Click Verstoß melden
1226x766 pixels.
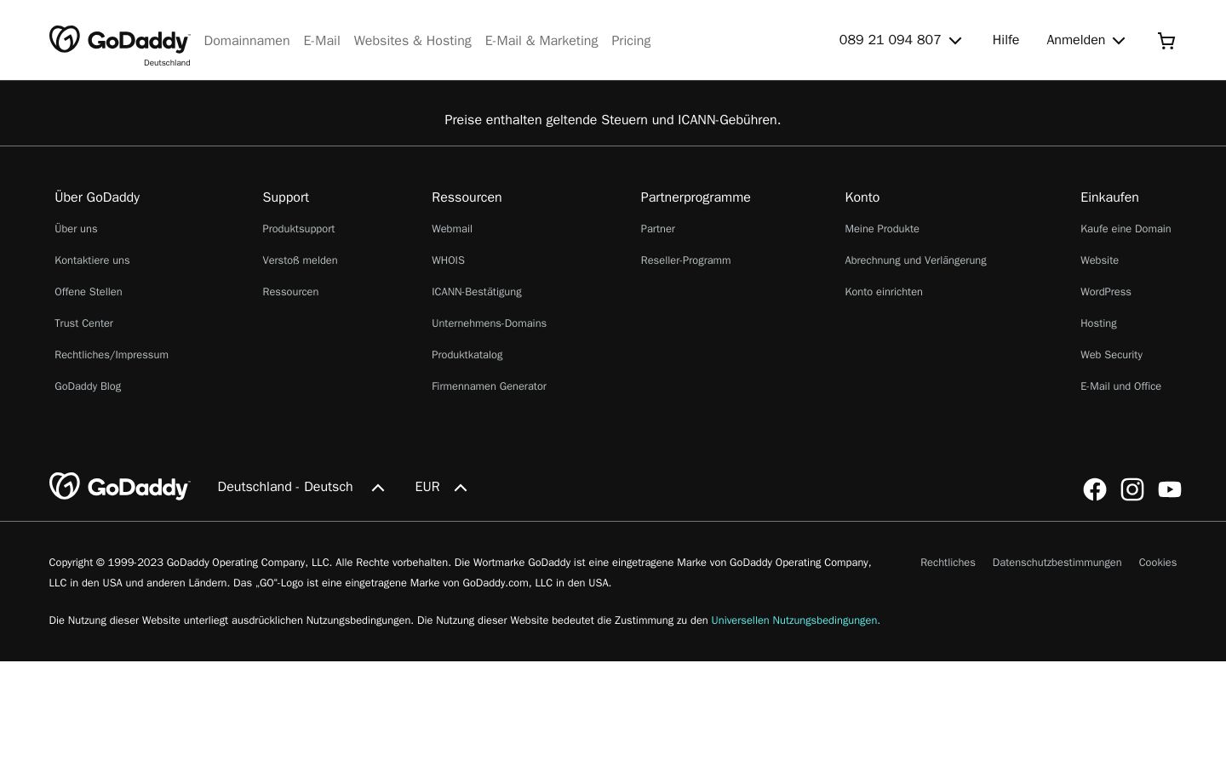pos(300,260)
